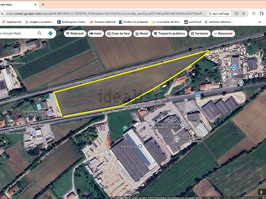Viewport: 266px width, 199px height.
Task: Select the 'Trasporto pubblico' chip
Action: click(x=170, y=34)
